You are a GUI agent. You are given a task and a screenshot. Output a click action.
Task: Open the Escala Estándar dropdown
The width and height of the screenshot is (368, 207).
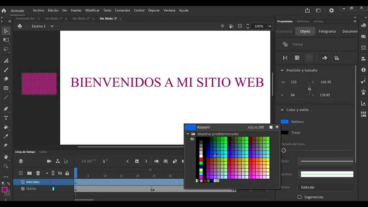[x=325, y=187]
